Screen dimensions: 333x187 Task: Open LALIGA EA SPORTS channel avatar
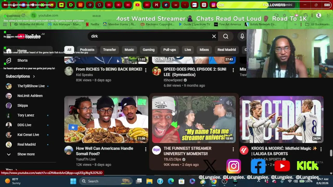click(244, 150)
